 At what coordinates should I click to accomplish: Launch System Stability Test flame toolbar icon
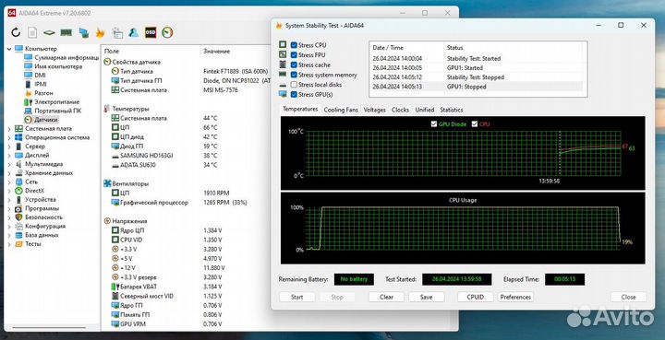[100, 32]
